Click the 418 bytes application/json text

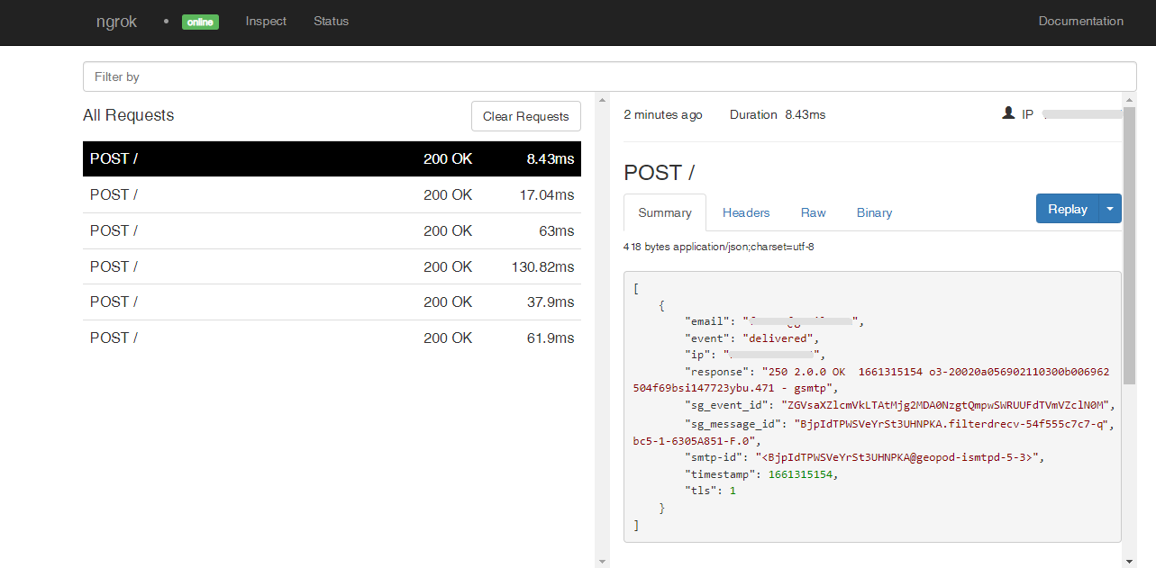tap(719, 247)
